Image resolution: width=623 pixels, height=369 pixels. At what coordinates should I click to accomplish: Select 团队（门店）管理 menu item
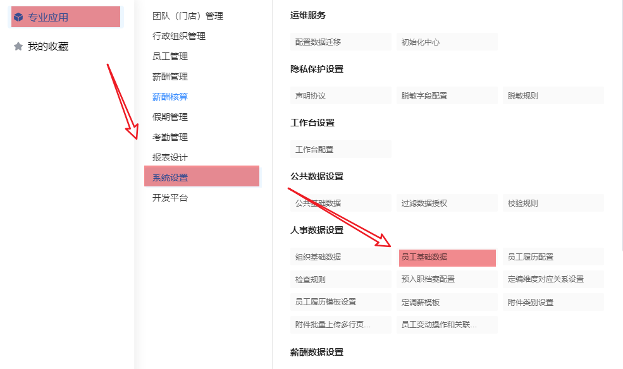tap(188, 16)
